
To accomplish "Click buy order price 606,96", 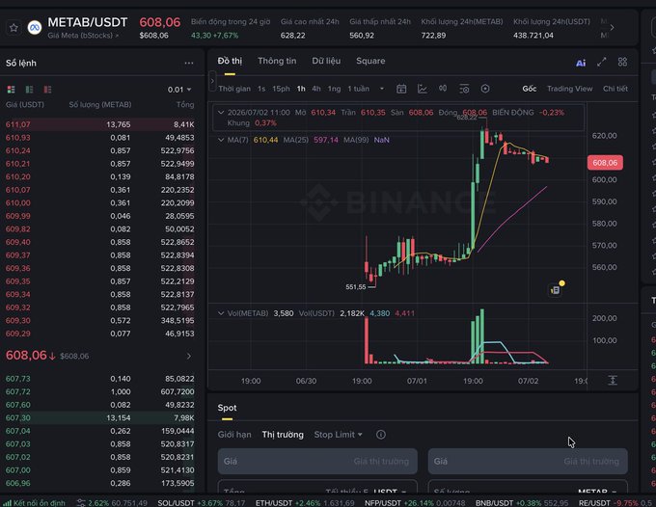I will [x=18, y=483].
